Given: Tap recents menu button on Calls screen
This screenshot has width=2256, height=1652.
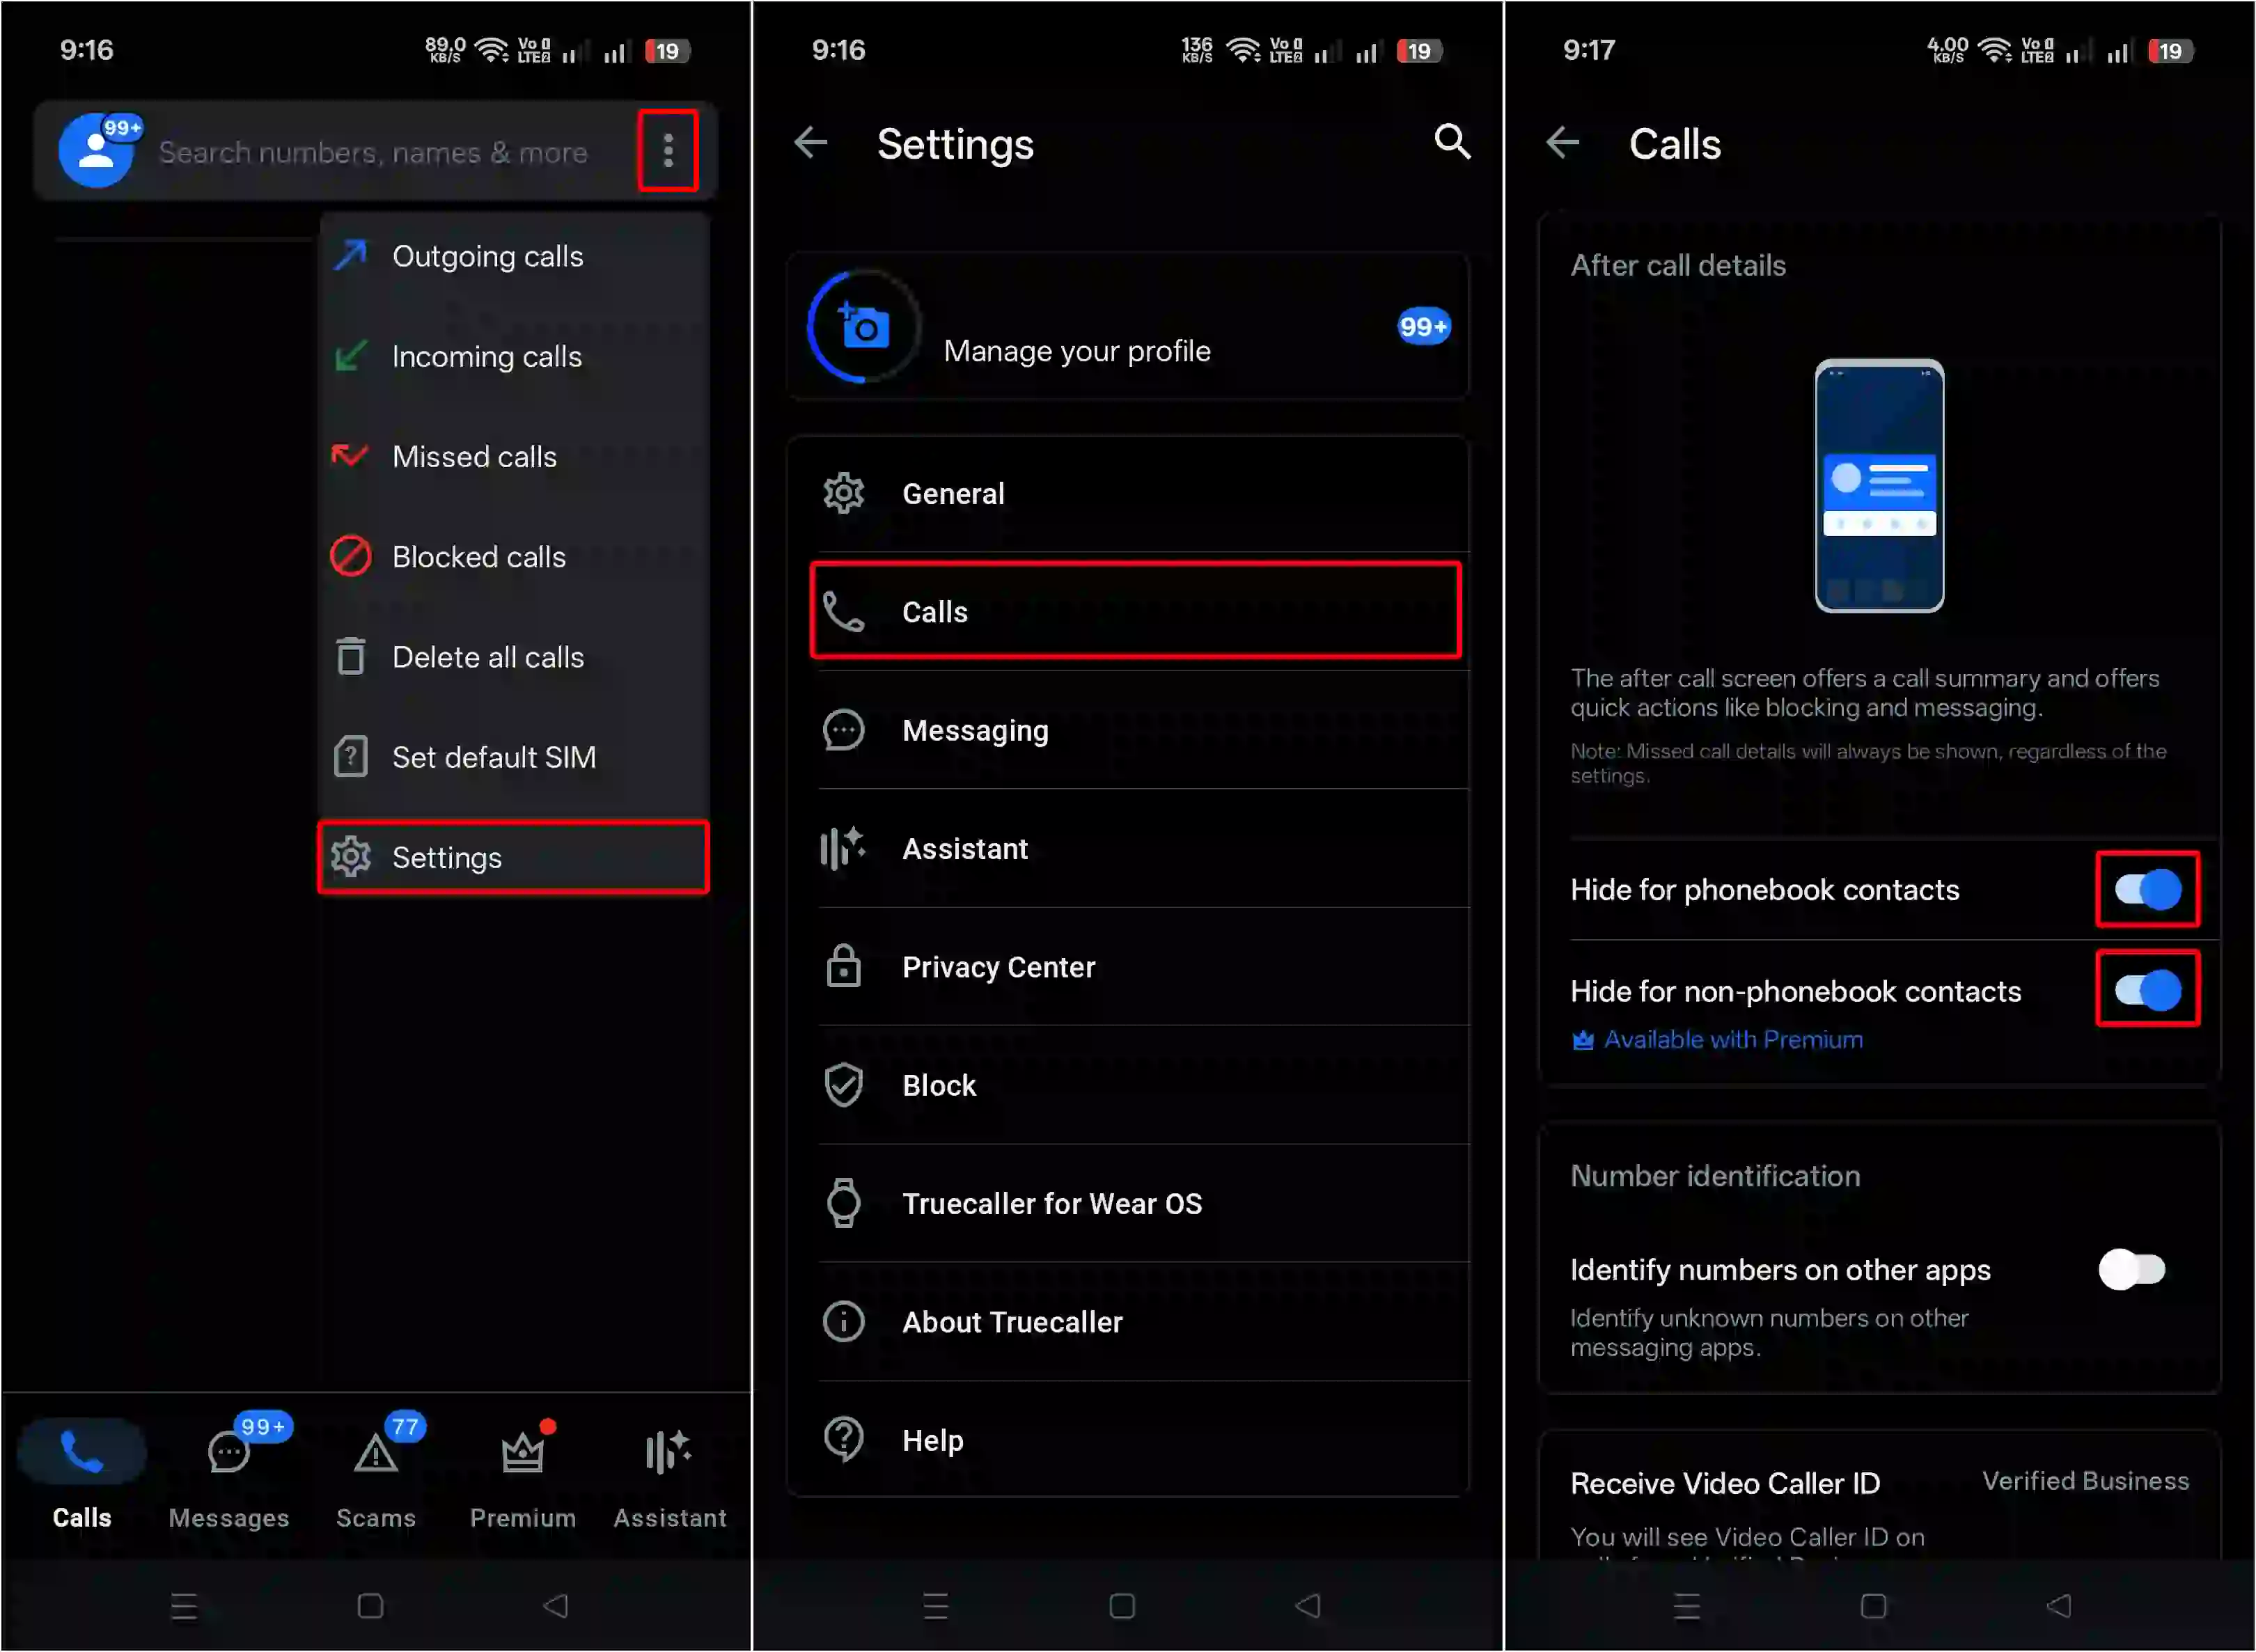Looking at the screenshot, I should click(x=1687, y=1606).
